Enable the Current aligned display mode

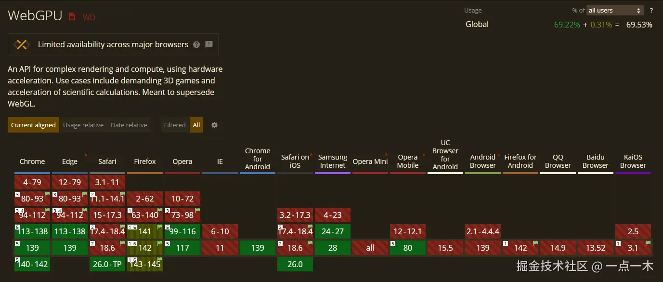(x=33, y=125)
